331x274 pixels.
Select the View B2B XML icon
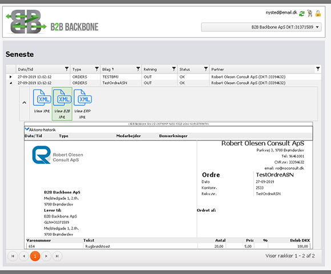[x=62, y=104]
